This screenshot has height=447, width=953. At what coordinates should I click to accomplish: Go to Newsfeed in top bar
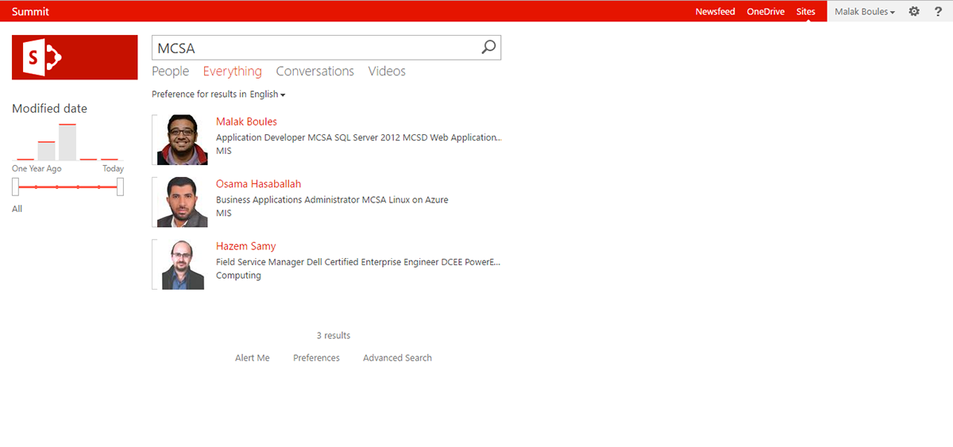pos(715,11)
